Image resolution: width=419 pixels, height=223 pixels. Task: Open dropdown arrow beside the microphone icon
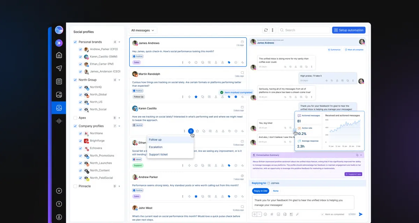[x=259, y=214]
